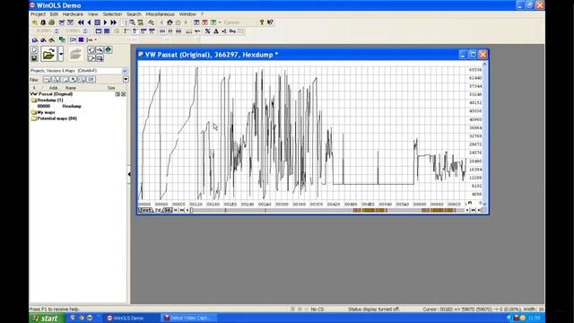Open the Selection menu

point(112,14)
